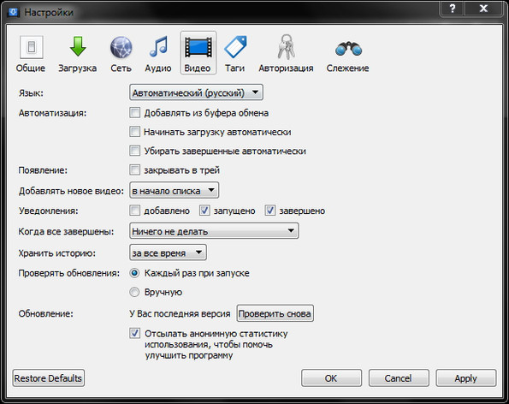Viewport: 509px width, 404px height.
Task: Enable закрывать в трей checkbox
Action: pyautogui.click(x=134, y=169)
